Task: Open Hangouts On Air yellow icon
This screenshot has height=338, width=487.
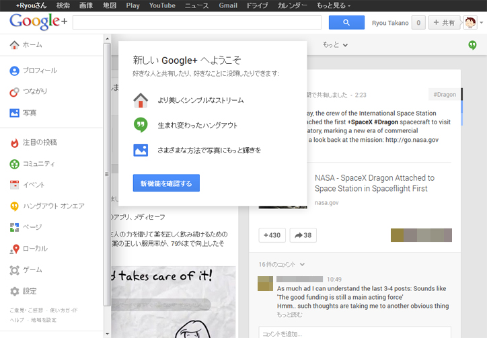Action: tap(14, 206)
